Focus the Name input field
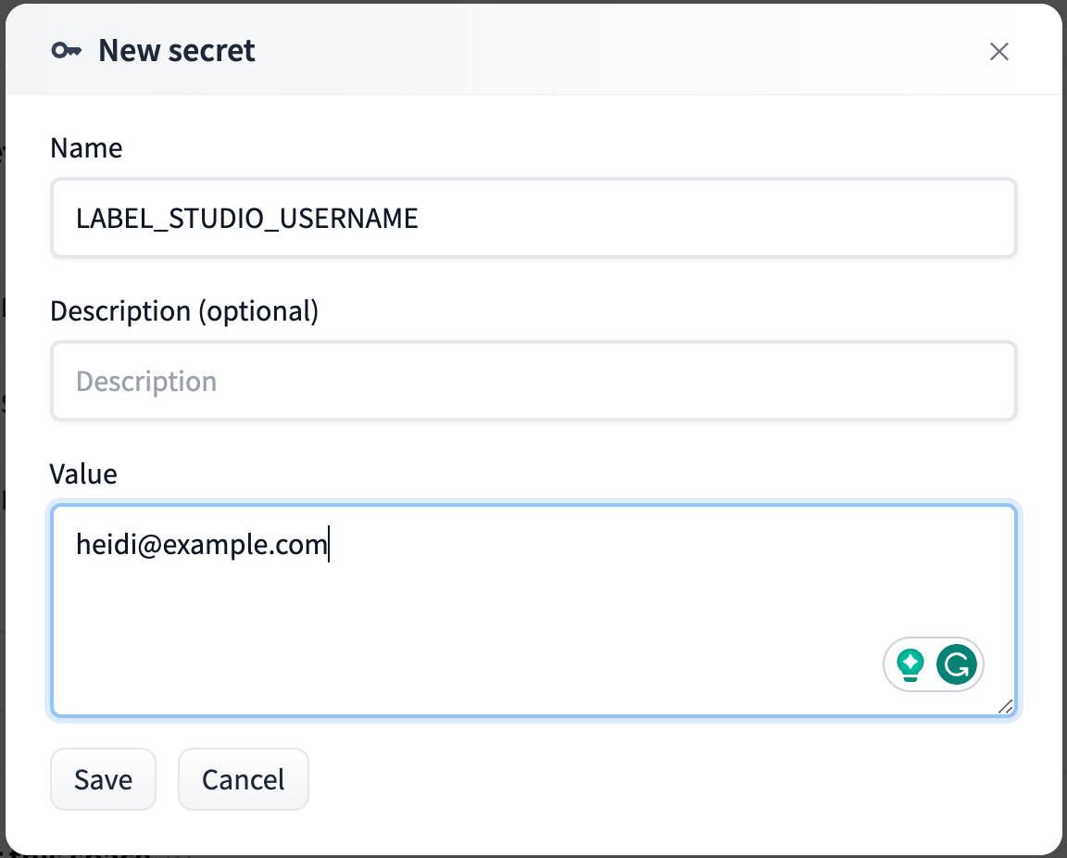This screenshot has width=1067, height=858. tap(533, 219)
